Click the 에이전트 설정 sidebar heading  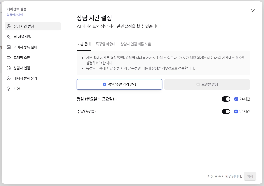click(x=16, y=9)
